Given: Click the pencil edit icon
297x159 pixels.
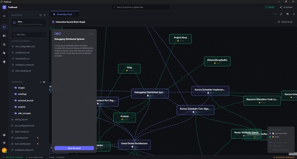Looking at the screenshot, I should (281, 14).
